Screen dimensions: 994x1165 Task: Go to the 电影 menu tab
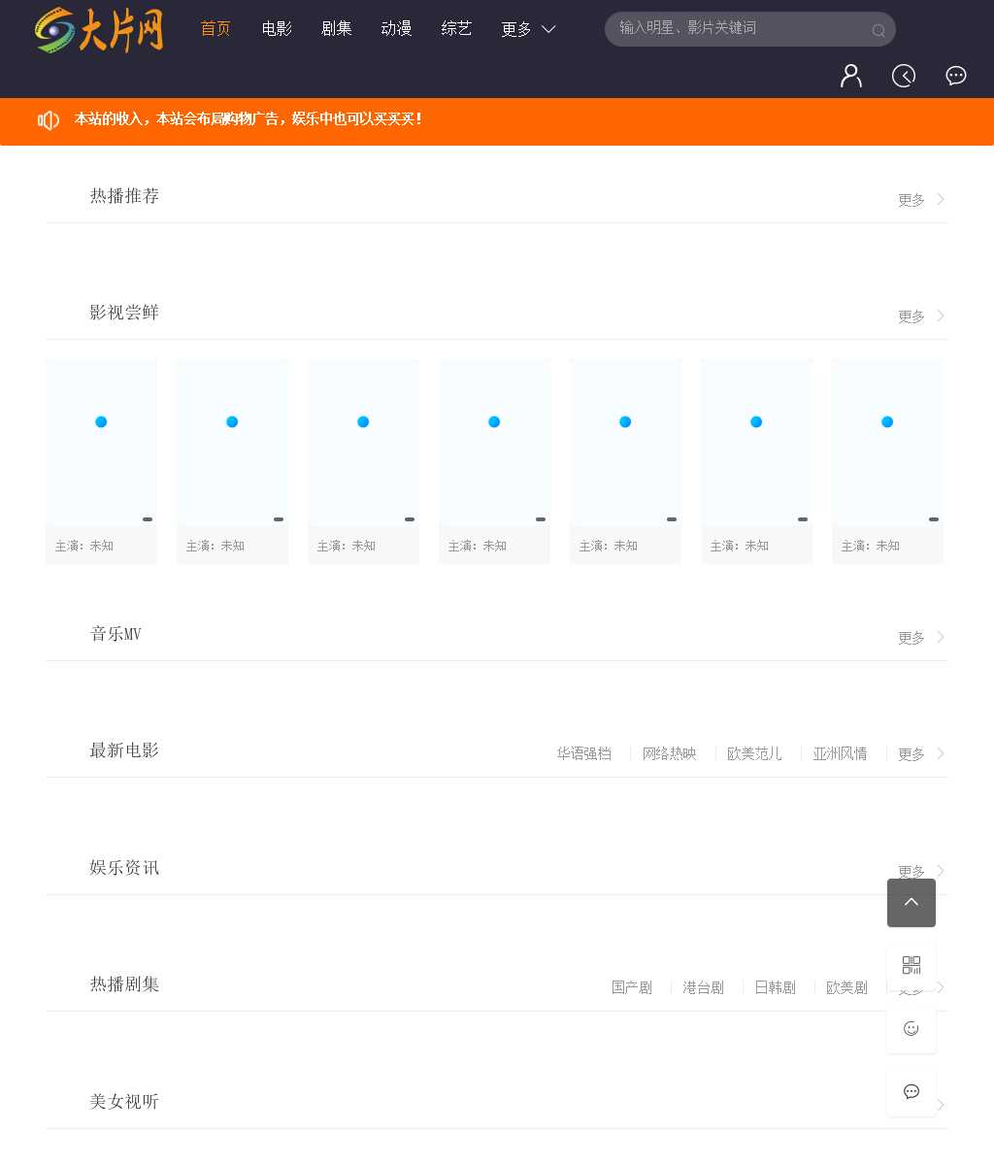[277, 29]
